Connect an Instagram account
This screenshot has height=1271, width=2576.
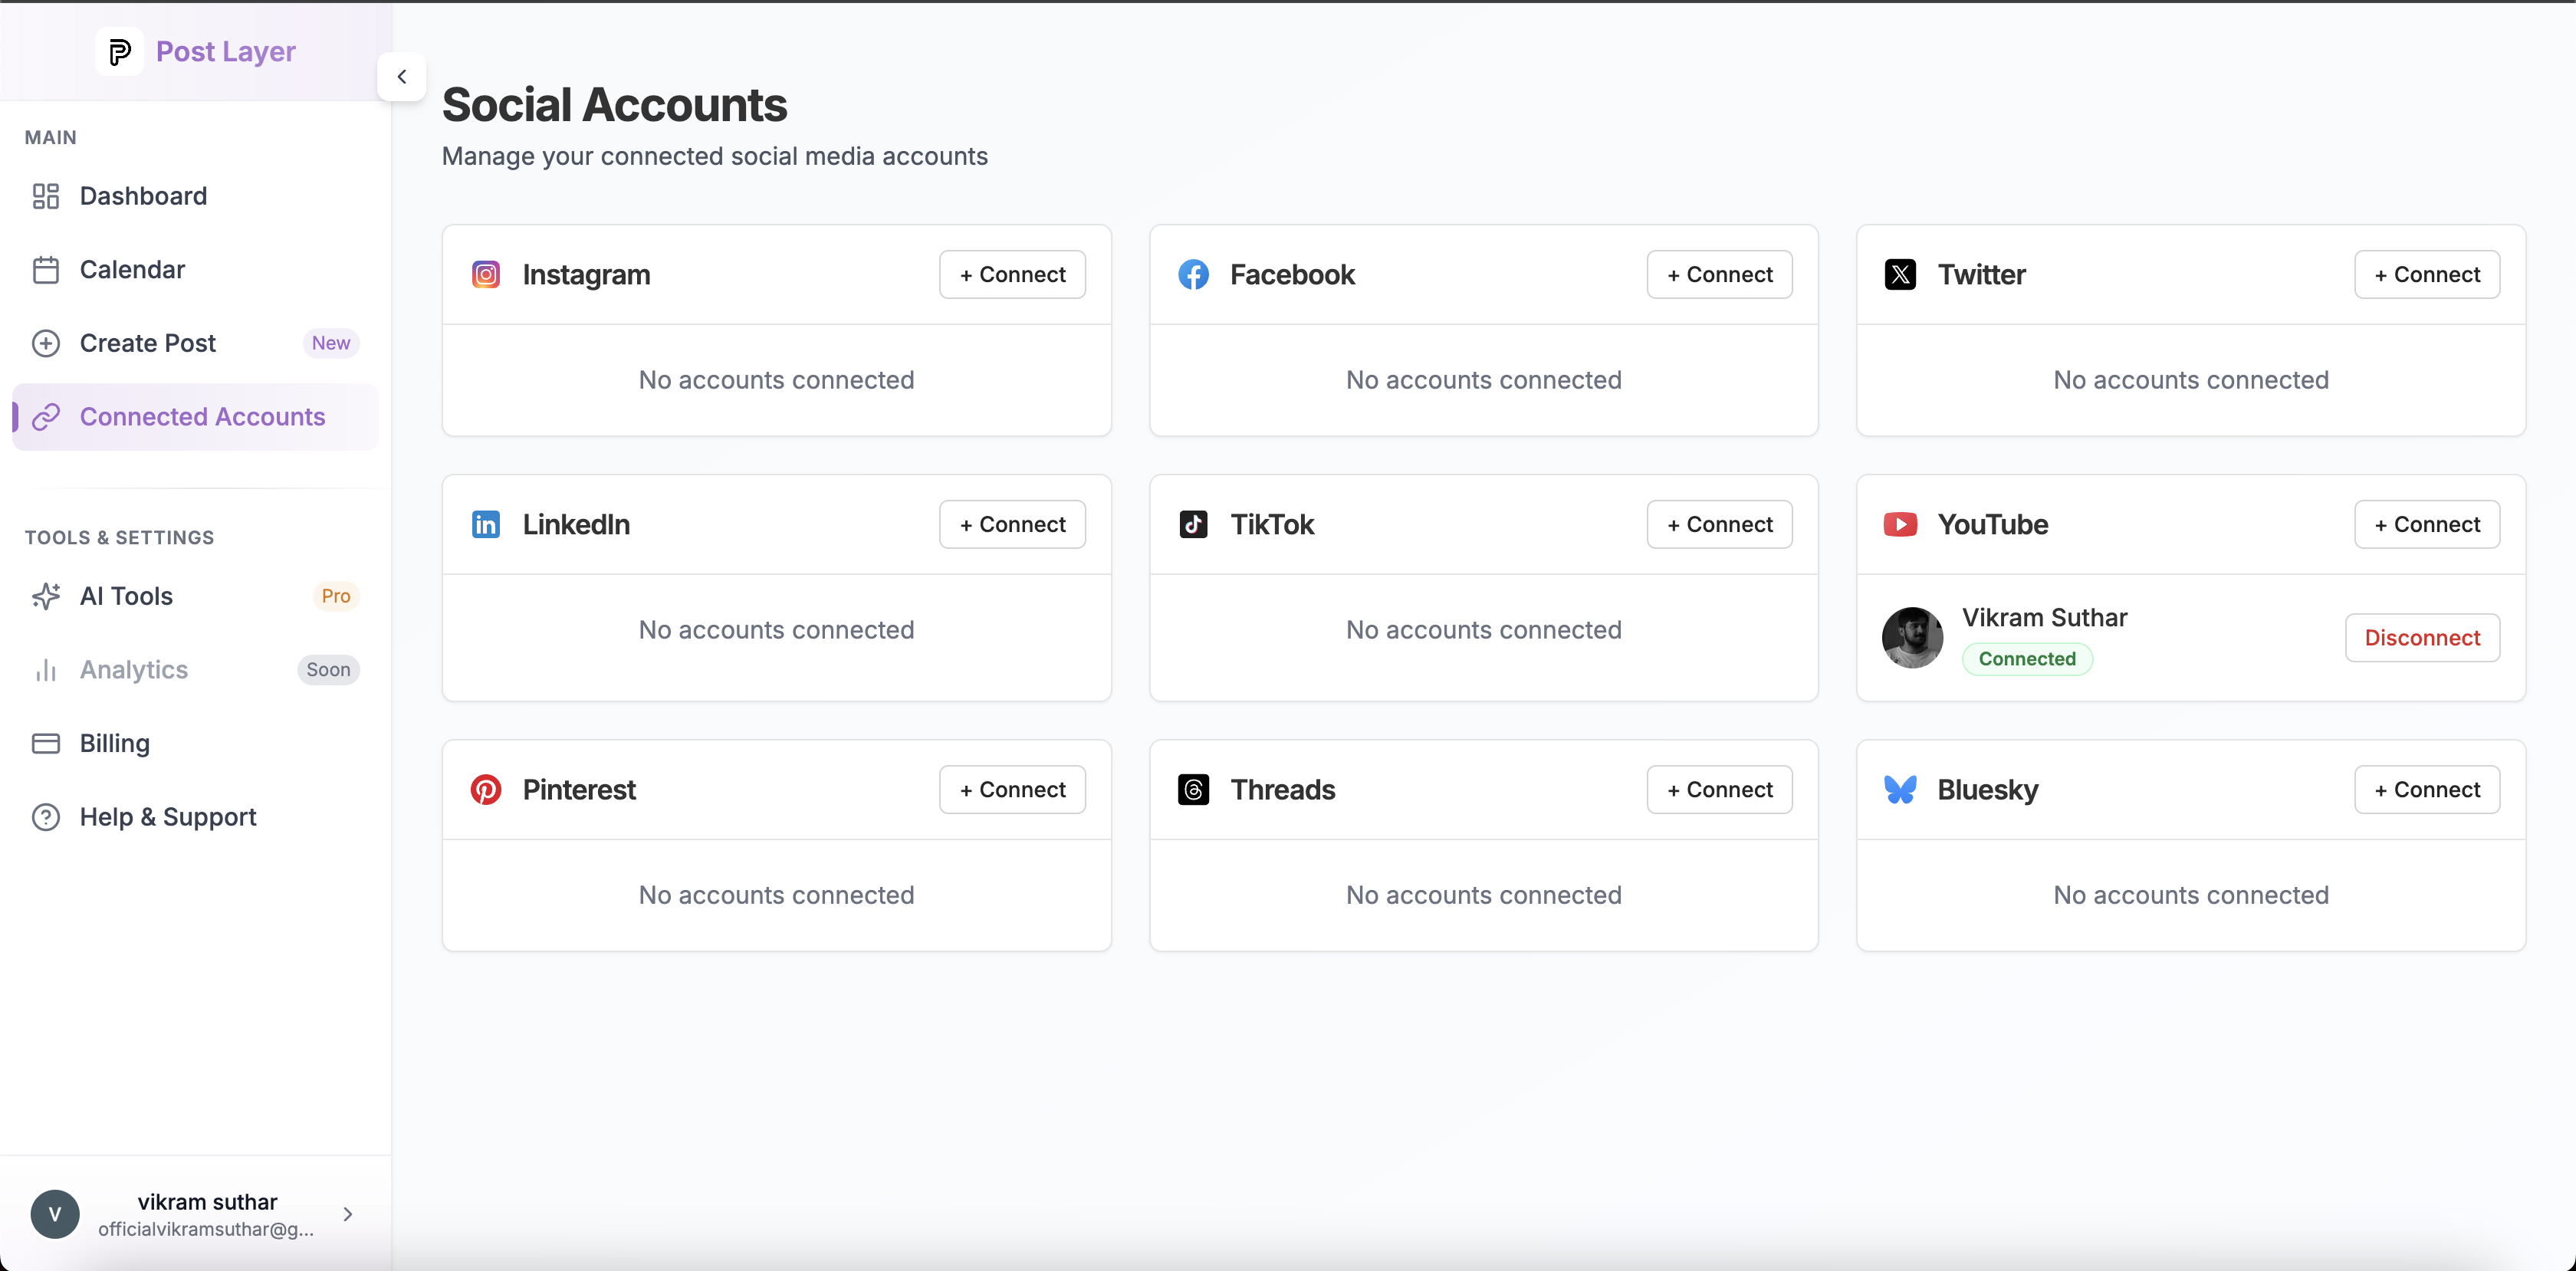coord(1012,274)
